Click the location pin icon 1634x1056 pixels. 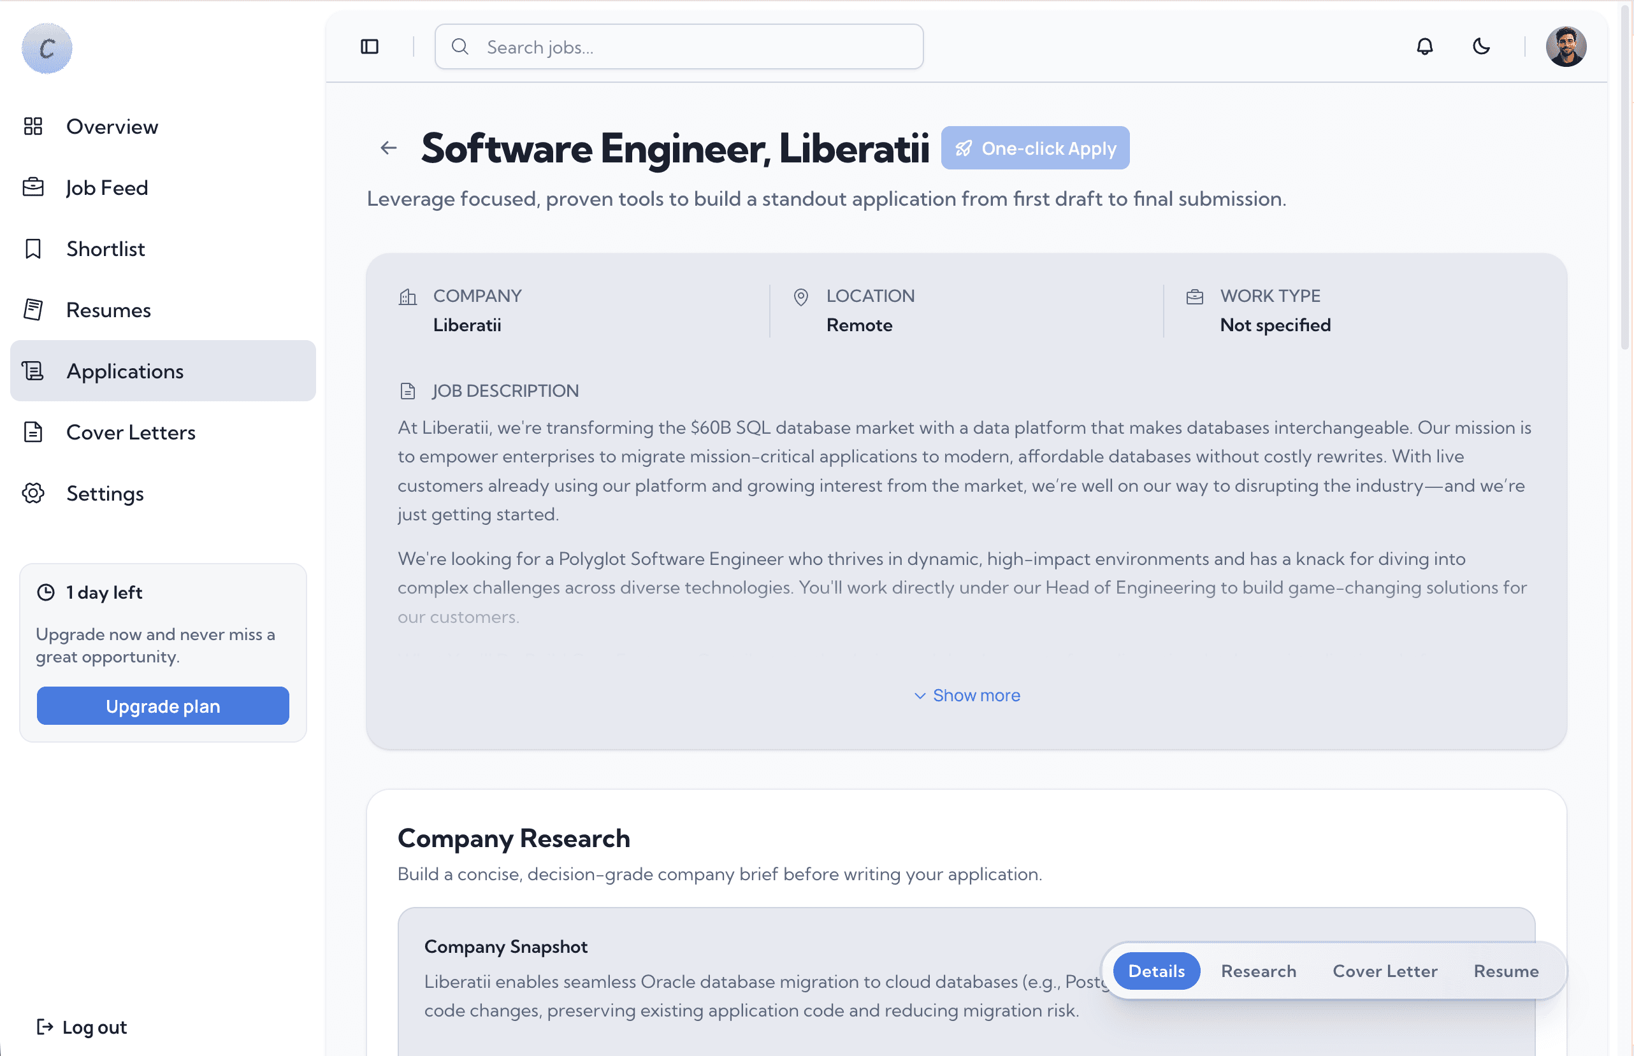pos(800,297)
